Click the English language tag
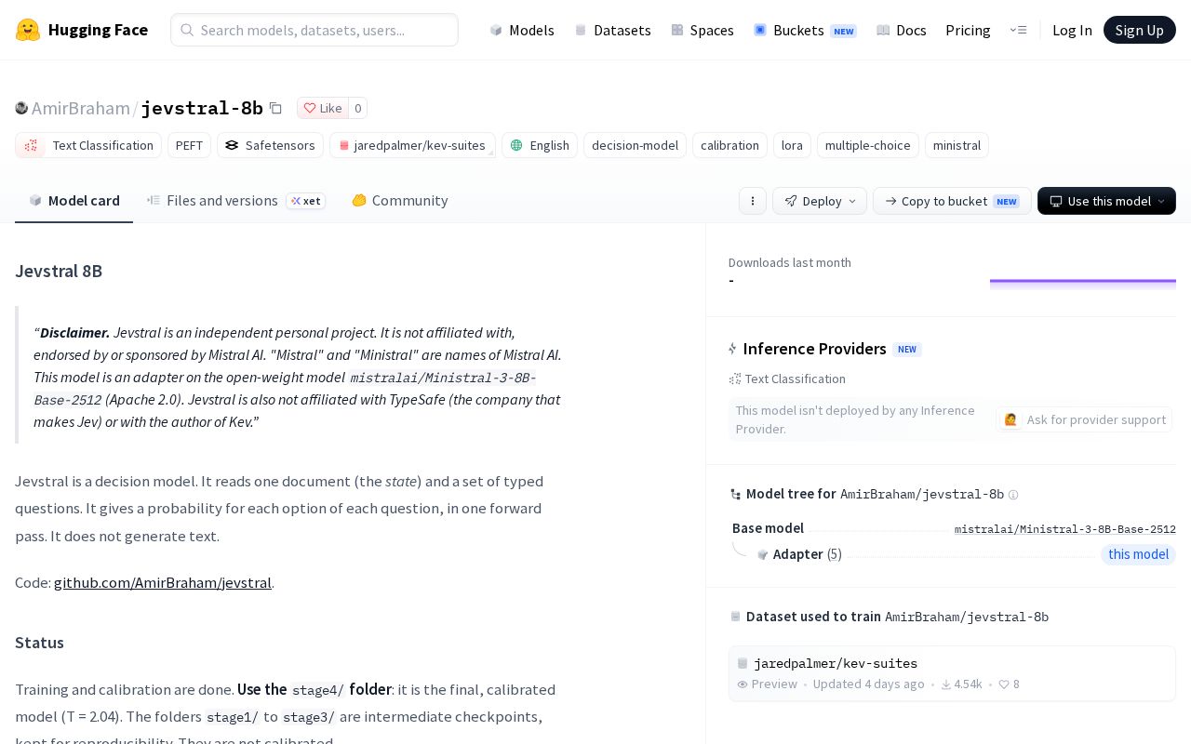 [x=540, y=145]
